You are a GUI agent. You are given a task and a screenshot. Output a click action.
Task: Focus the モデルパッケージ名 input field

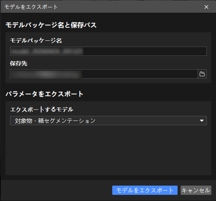click(x=108, y=51)
